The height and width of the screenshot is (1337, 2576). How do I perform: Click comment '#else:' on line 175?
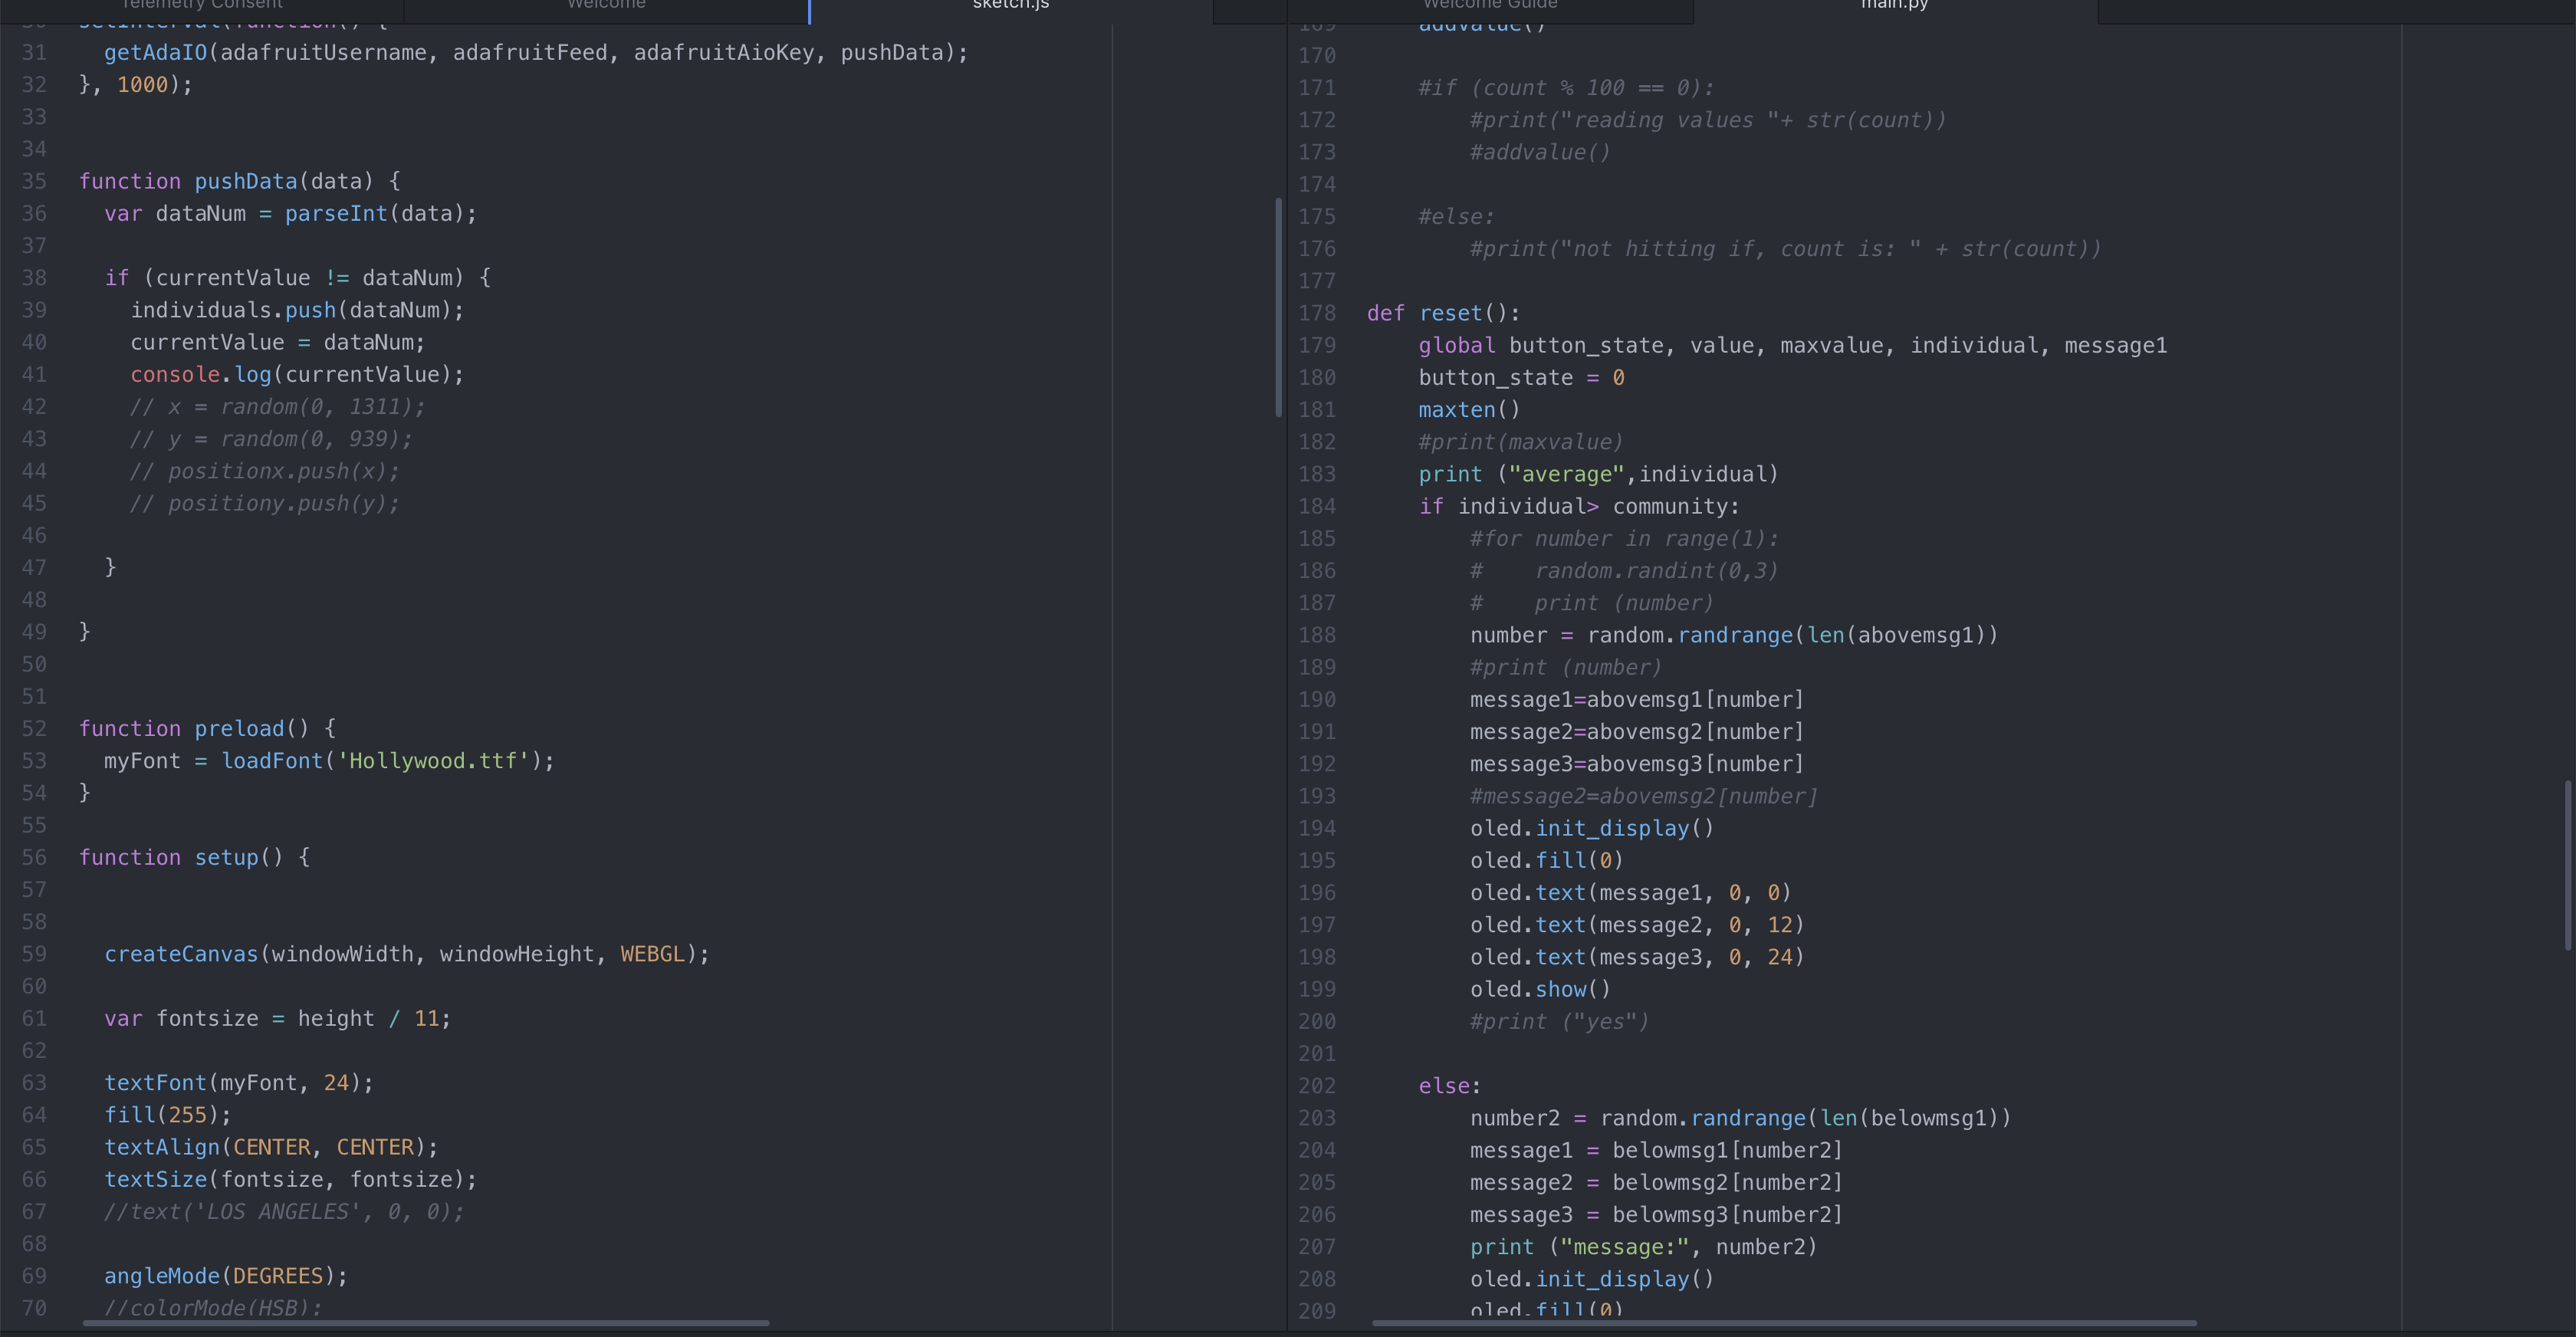click(x=1457, y=217)
